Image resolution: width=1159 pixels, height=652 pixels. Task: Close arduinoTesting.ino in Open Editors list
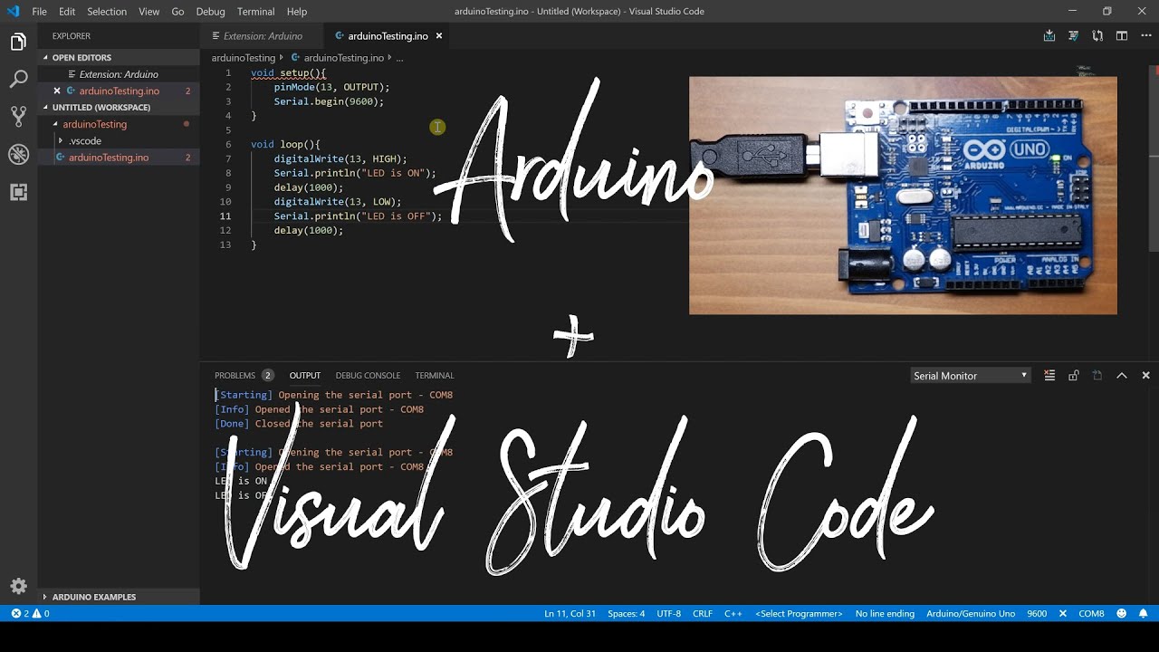tap(57, 91)
